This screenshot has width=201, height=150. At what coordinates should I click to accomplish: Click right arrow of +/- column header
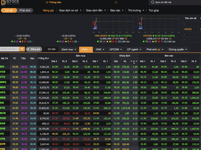pyautogui.click(x=137, y=61)
